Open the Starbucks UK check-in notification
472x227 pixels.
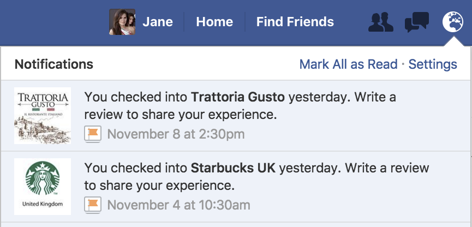[x=236, y=187]
